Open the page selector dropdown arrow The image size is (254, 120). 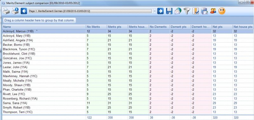(x=155, y=11)
